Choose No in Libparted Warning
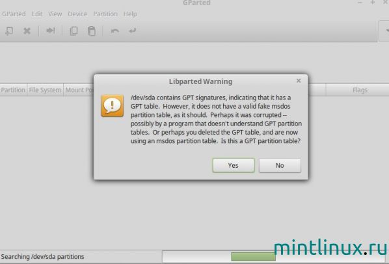Viewport: 389px width, 264px height. click(x=280, y=165)
